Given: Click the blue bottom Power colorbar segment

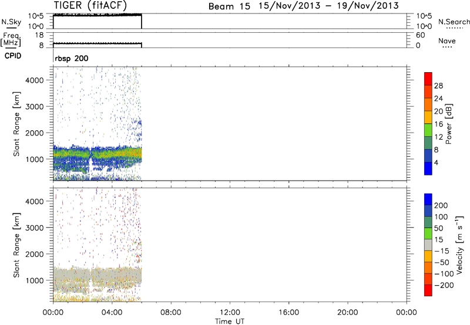Looking at the screenshot, I should click(x=428, y=168).
